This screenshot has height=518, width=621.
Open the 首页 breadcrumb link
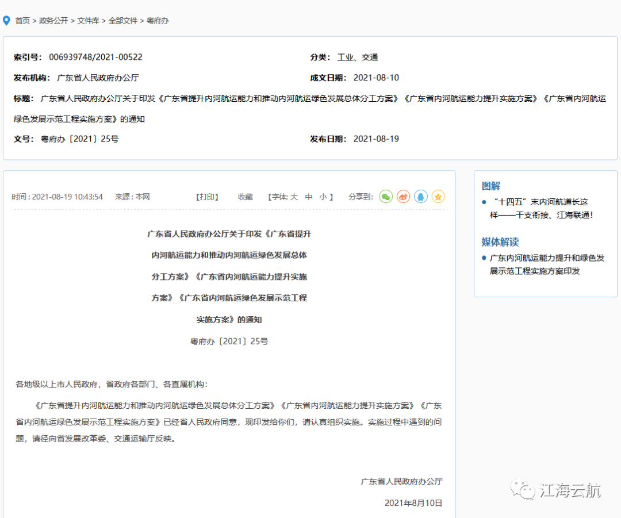coord(22,20)
